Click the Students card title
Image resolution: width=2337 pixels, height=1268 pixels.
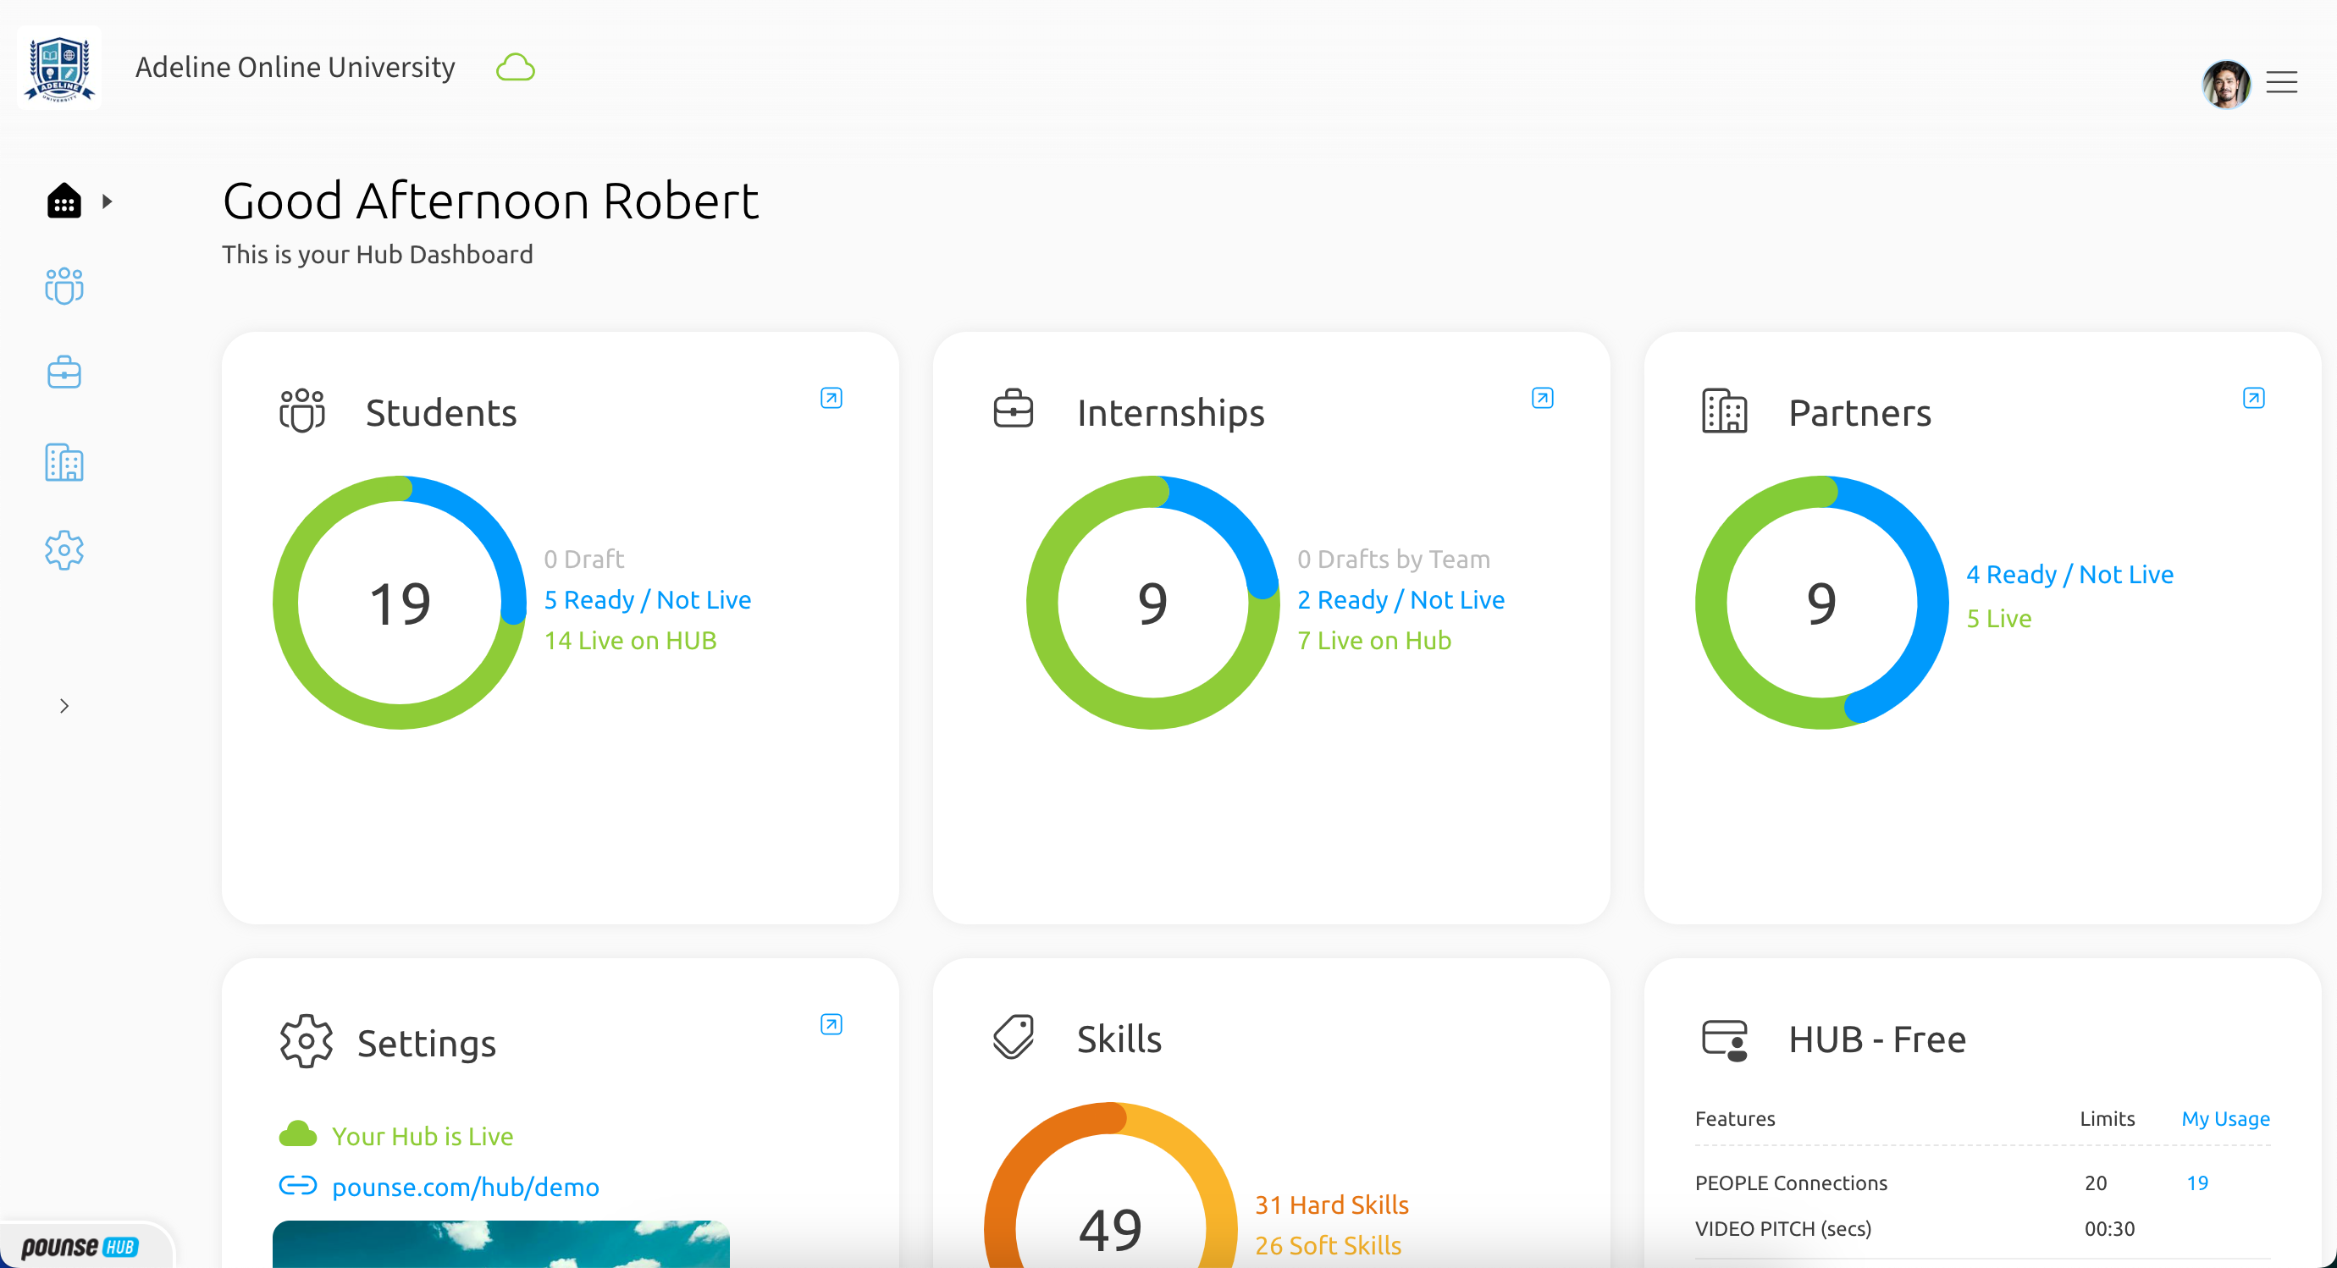pyautogui.click(x=441, y=413)
